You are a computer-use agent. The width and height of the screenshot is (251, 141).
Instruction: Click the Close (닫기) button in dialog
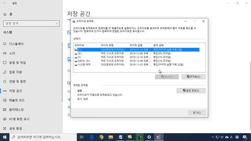(x=197, y=113)
